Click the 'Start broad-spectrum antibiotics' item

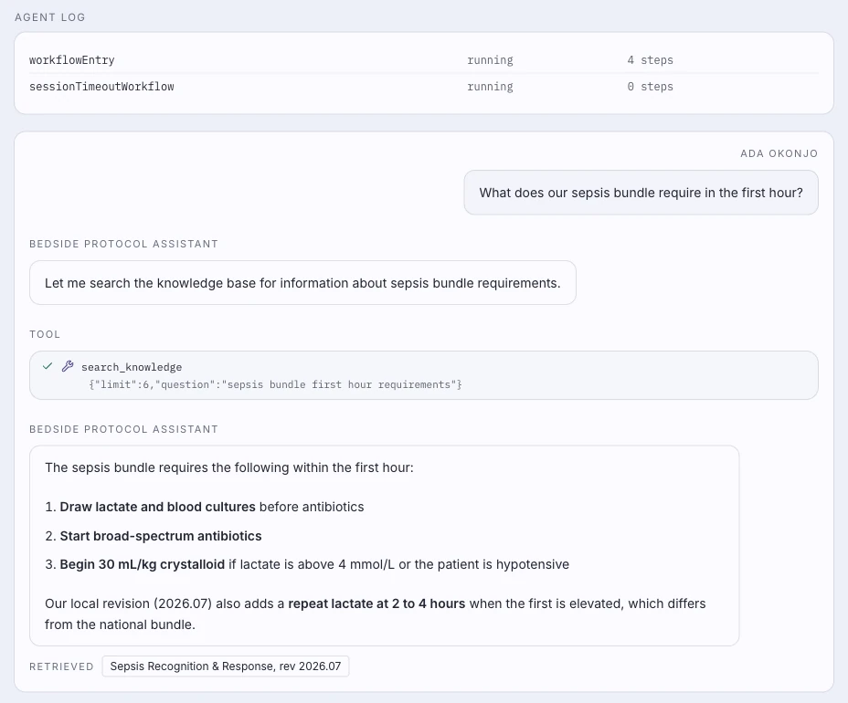tap(154, 536)
